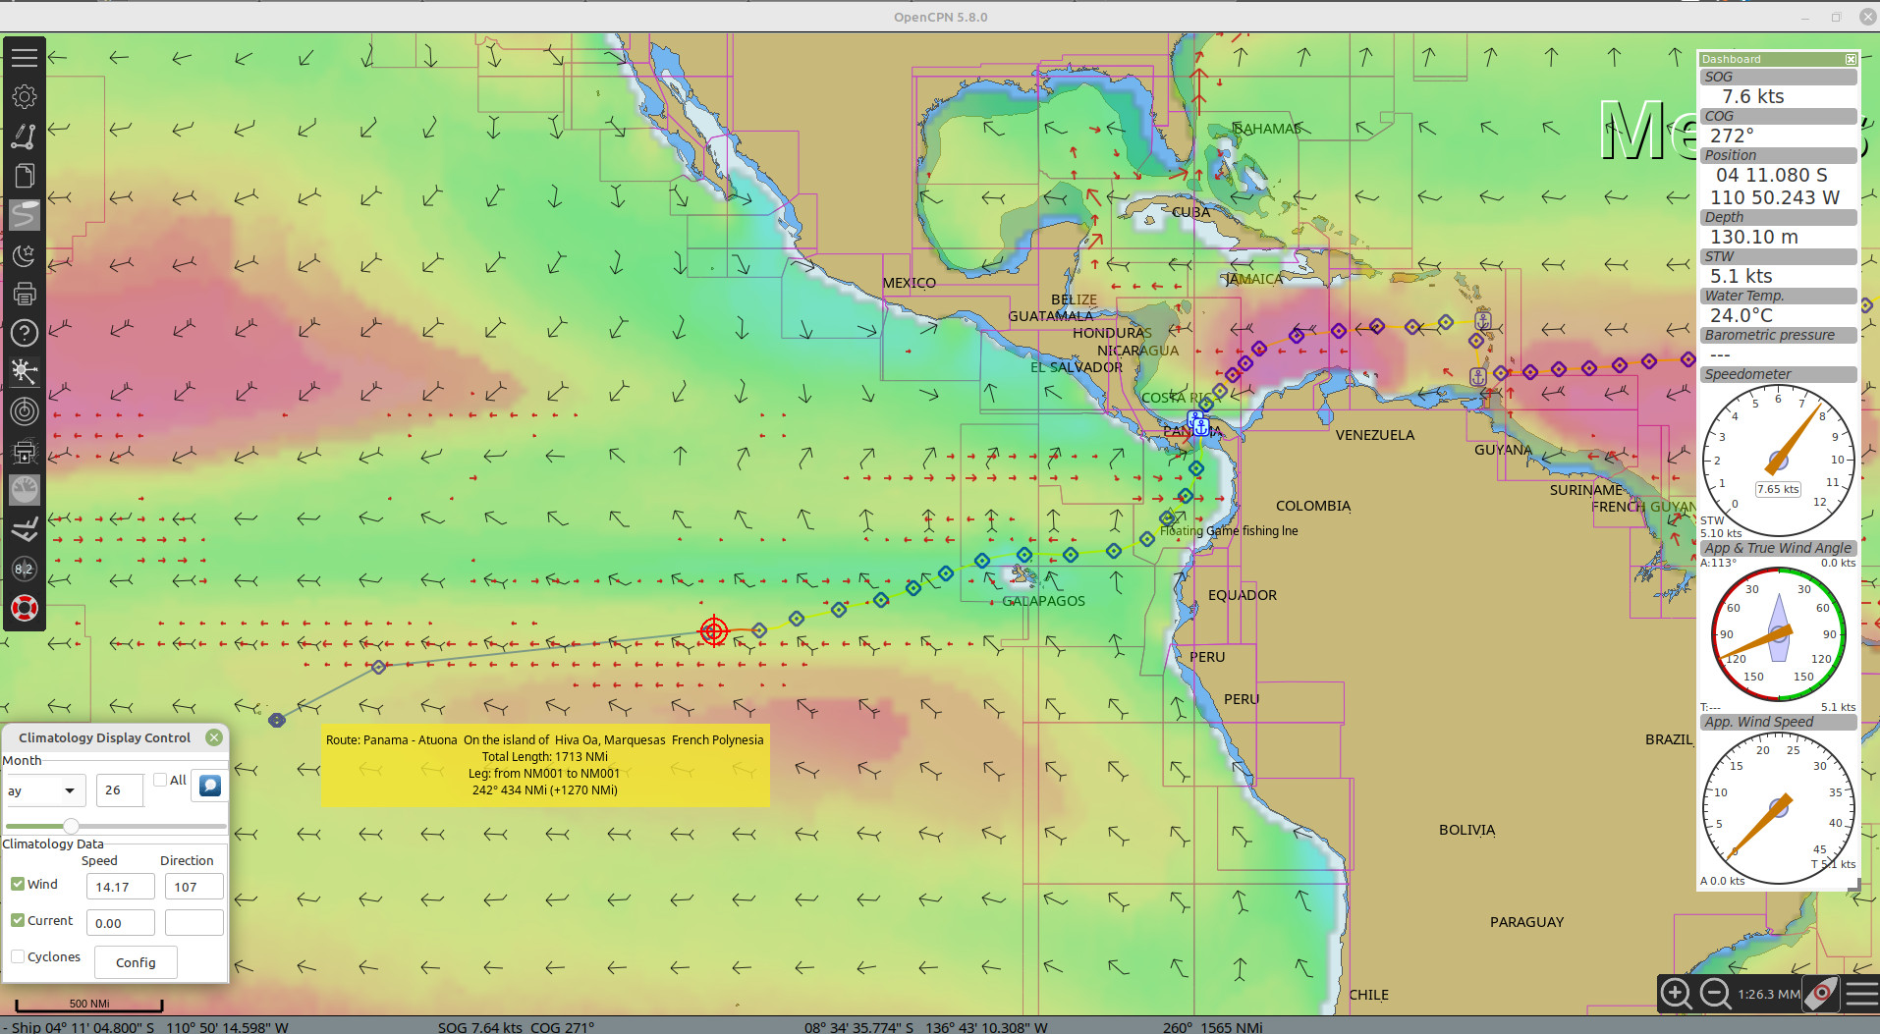Click the COG value 272°
1880x1034 pixels.
tap(1732, 136)
